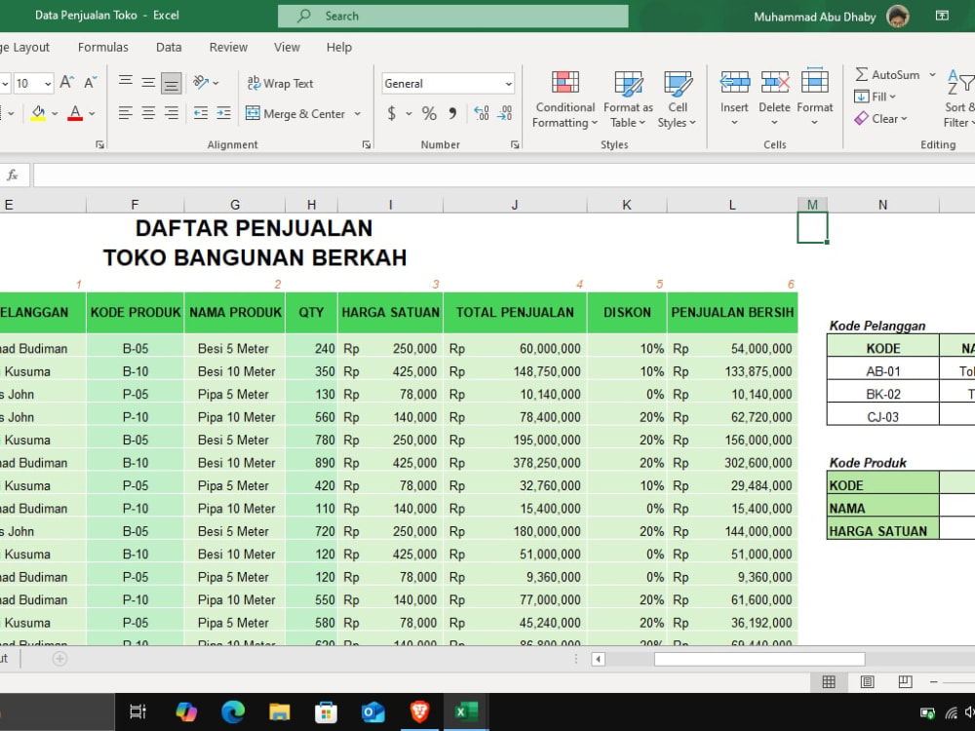Viewport: 975px width, 731px height.
Task: Align text left
Action: (x=125, y=113)
